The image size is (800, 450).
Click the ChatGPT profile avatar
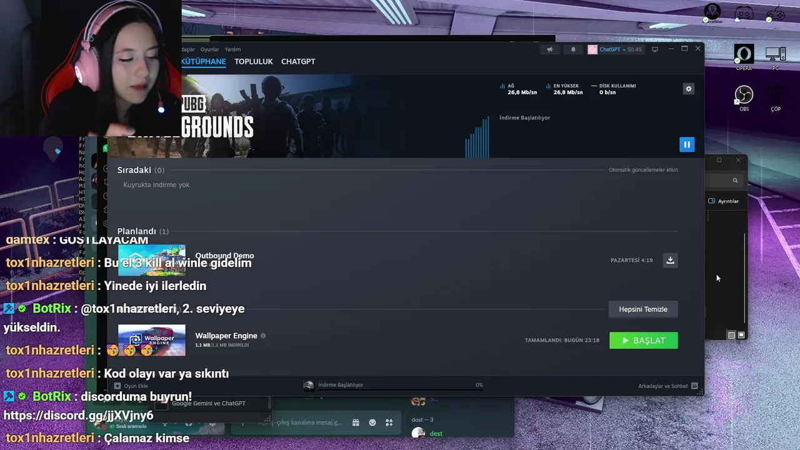[592, 49]
